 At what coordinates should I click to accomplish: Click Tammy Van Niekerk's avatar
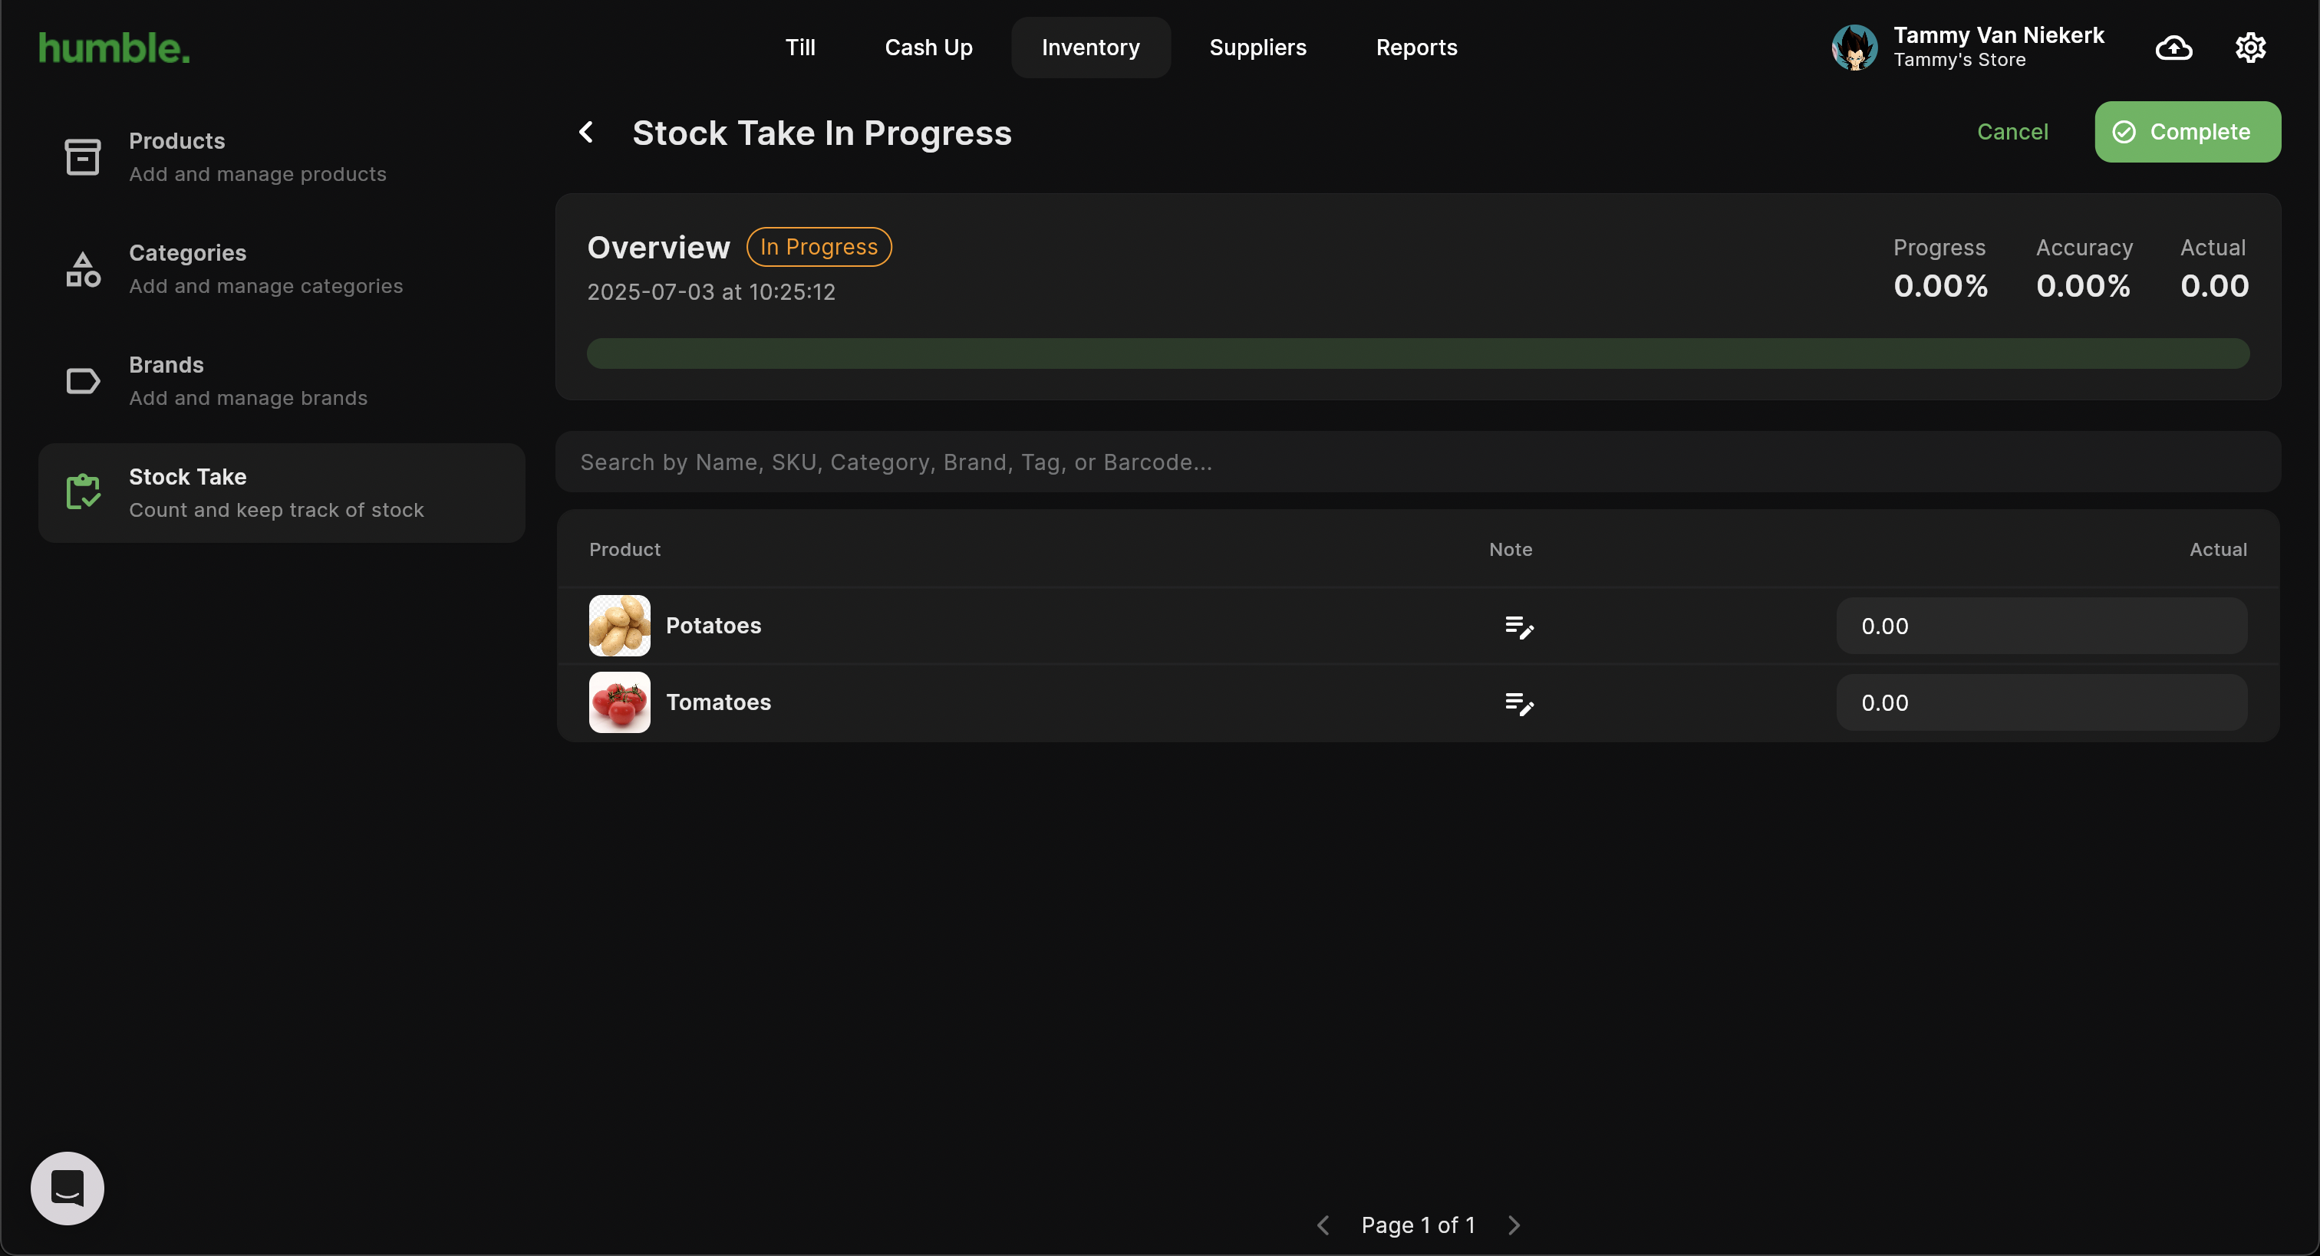[1854, 48]
